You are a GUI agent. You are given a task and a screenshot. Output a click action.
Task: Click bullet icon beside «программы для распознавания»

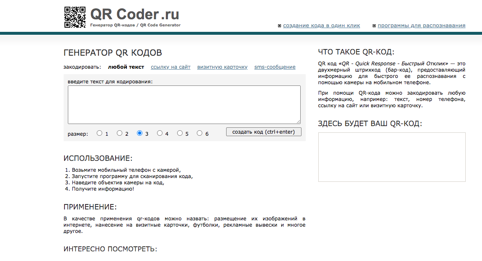coord(374,26)
